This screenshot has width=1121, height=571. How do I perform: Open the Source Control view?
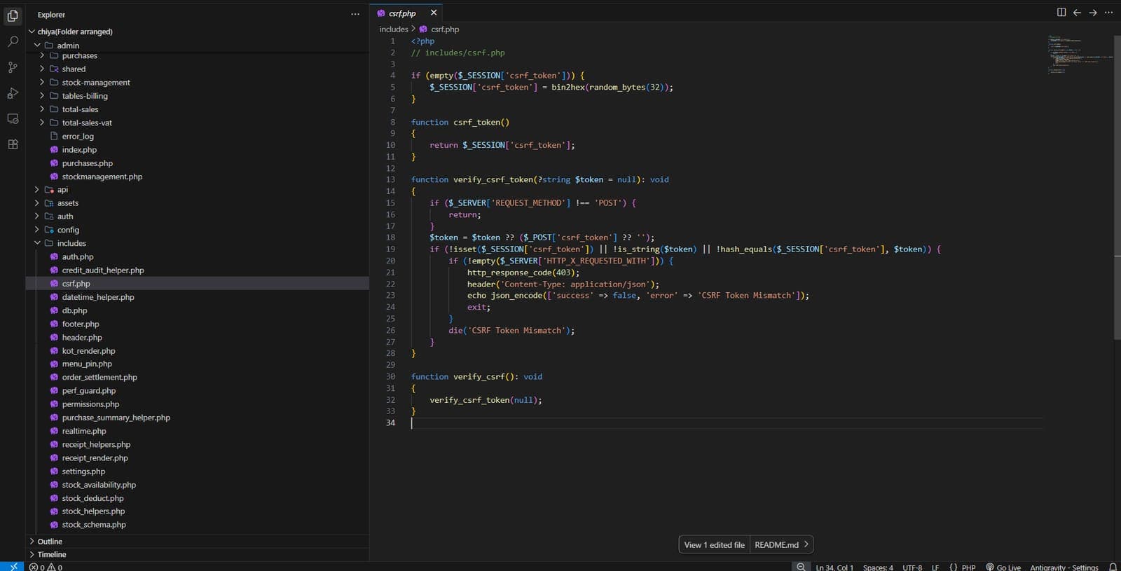[13, 67]
